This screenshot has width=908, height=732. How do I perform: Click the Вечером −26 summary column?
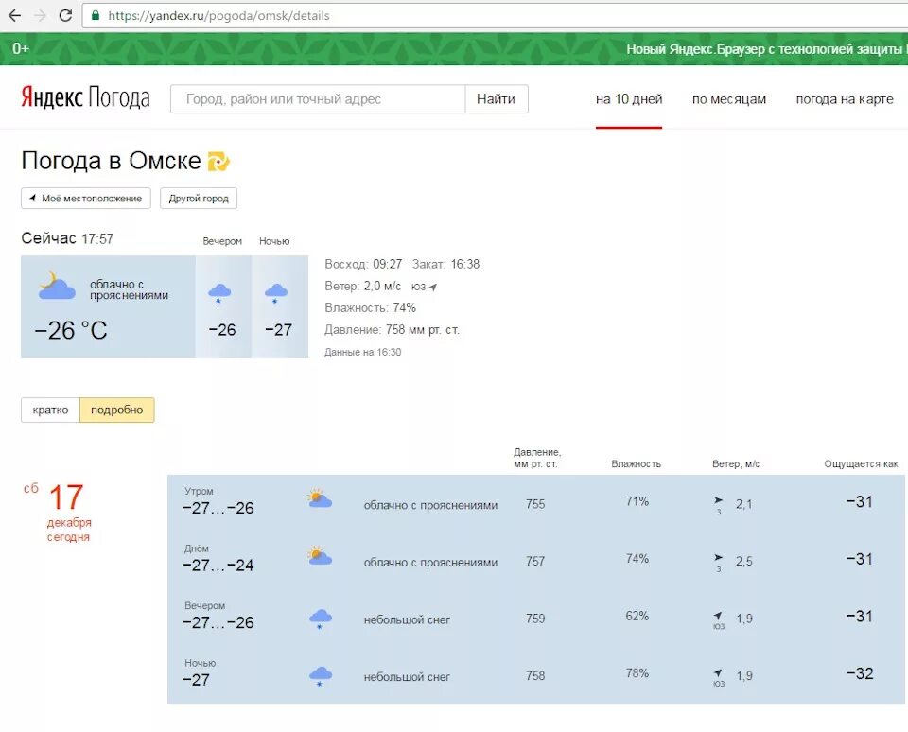click(x=223, y=306)
